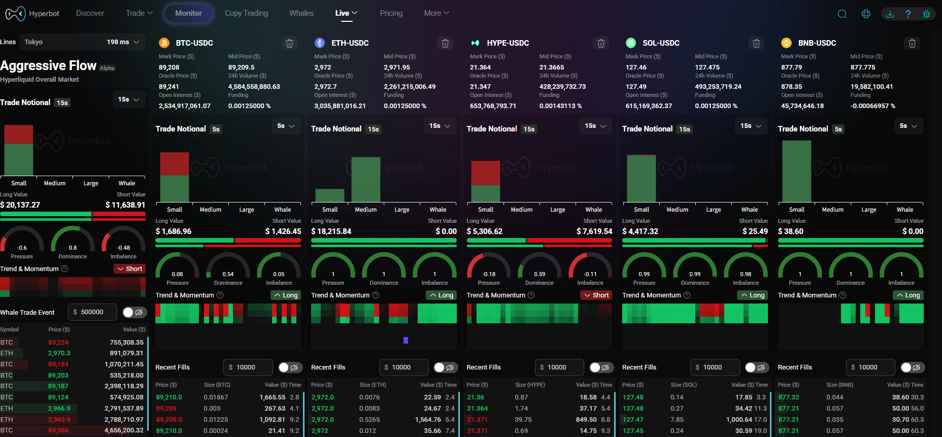The image size is (942, 437).
Task: Switch to the Copy Trading tab
Action: tap(246, 13)
